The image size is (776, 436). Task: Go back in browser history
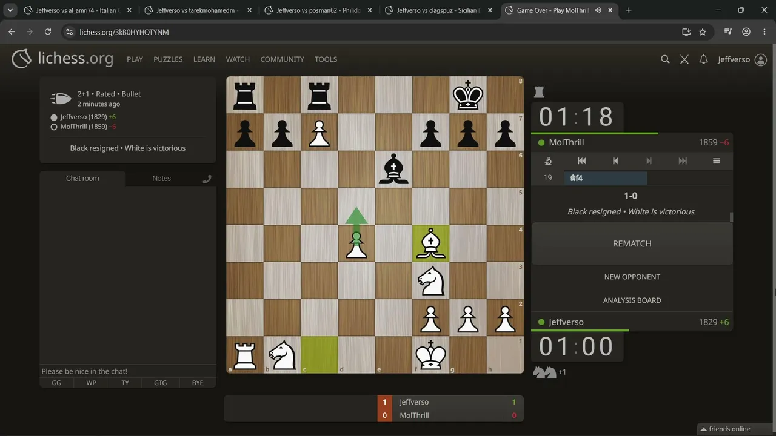click(x=12, y=31)
